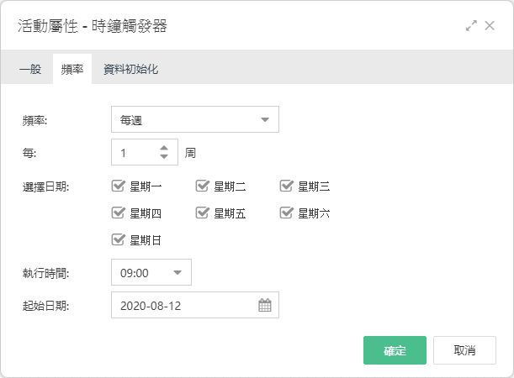Close the 時鐘觸發器 dialog with the X icon
The height and width of the screenshot is (378, 514).
pos(490,25)
